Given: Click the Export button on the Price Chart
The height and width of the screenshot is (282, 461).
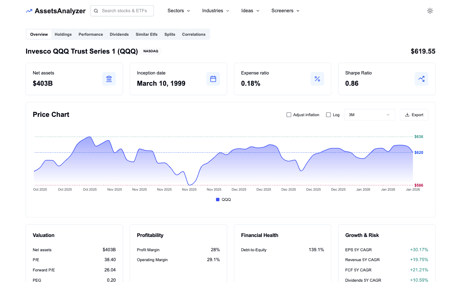Looking at the screenshot, I should click(x=414, y=115).
